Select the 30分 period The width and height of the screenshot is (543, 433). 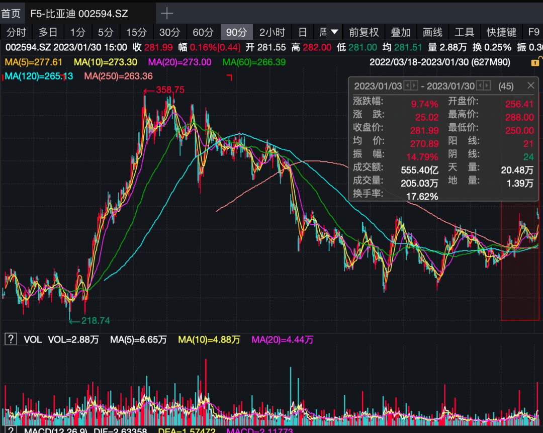pyautogui.click(x=169, y=32)
